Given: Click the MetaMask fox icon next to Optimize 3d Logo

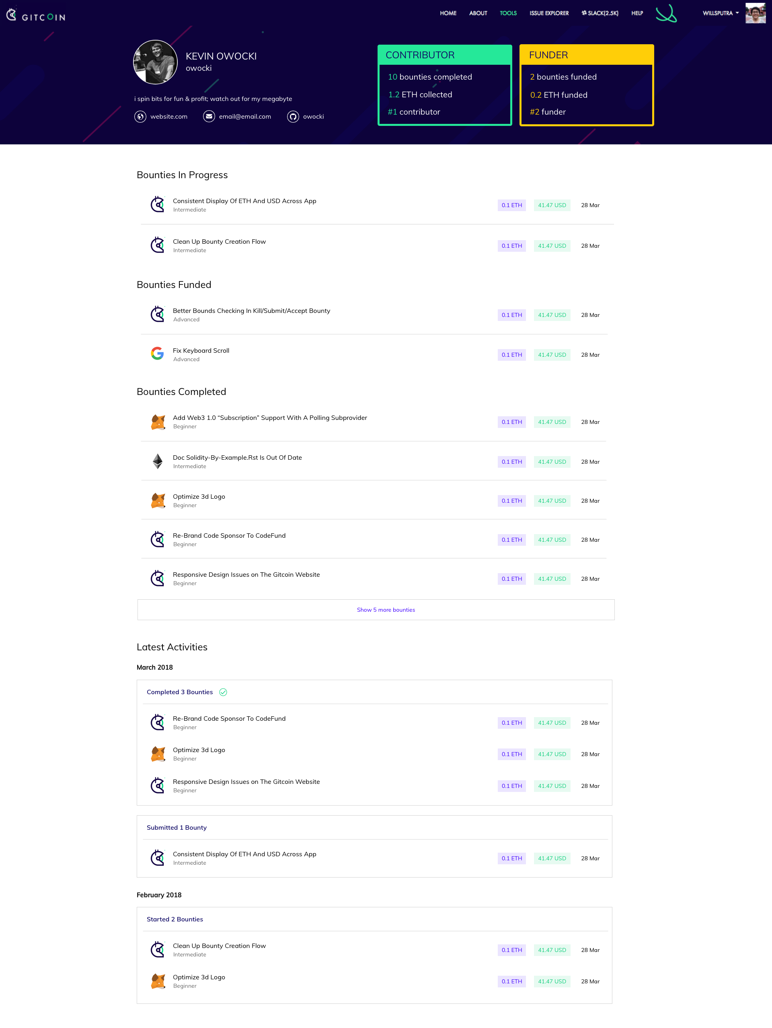Looking at the screenshot, I should coord(158,500).
